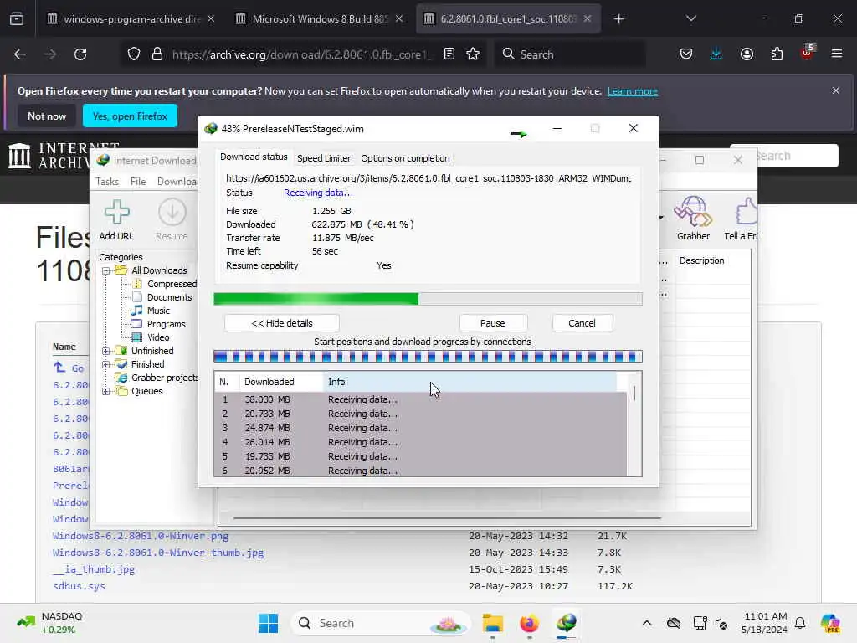Open Windows8-6.2.8061.0-Winver.png file link
The height and width of the screenshot is (643, 857).
point(141,536)
